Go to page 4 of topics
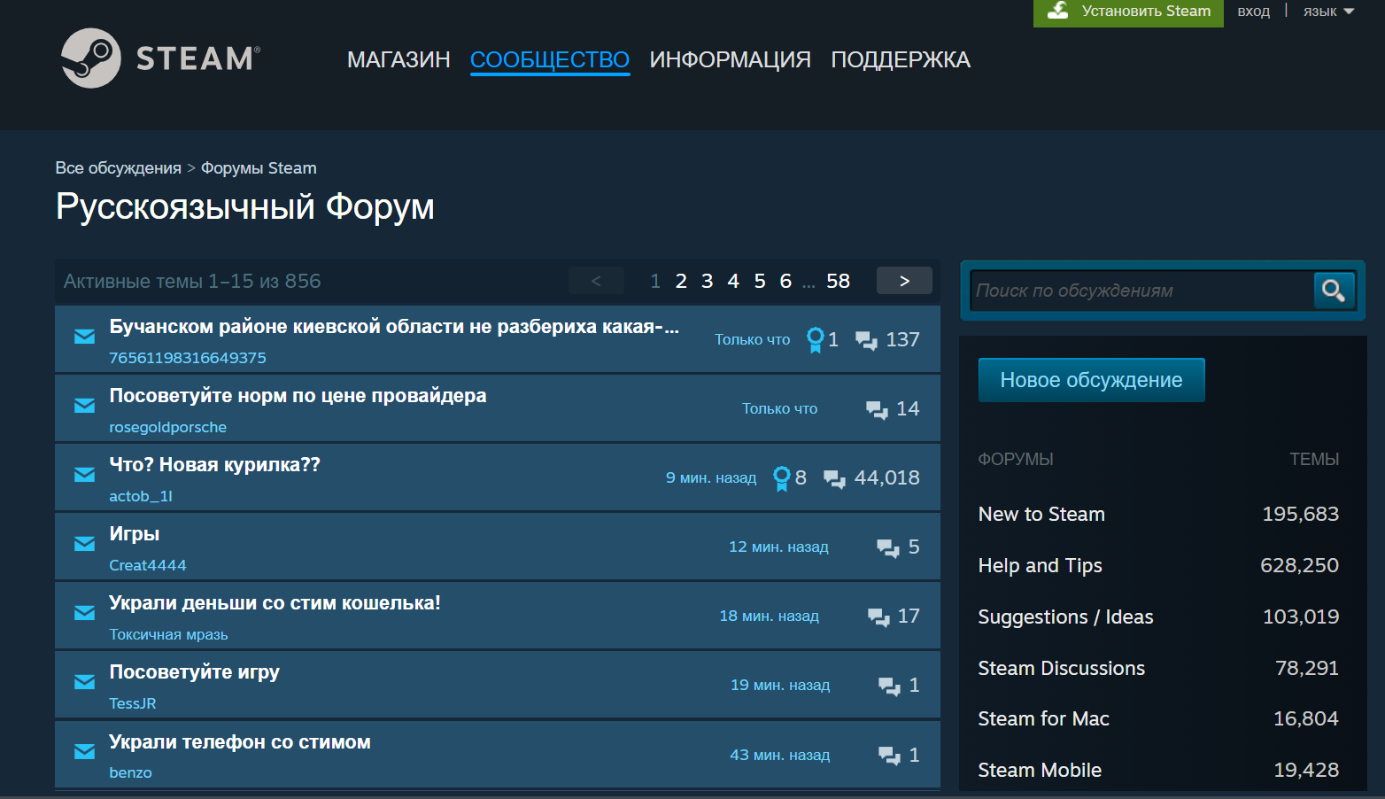 click(x=733, y=281)
